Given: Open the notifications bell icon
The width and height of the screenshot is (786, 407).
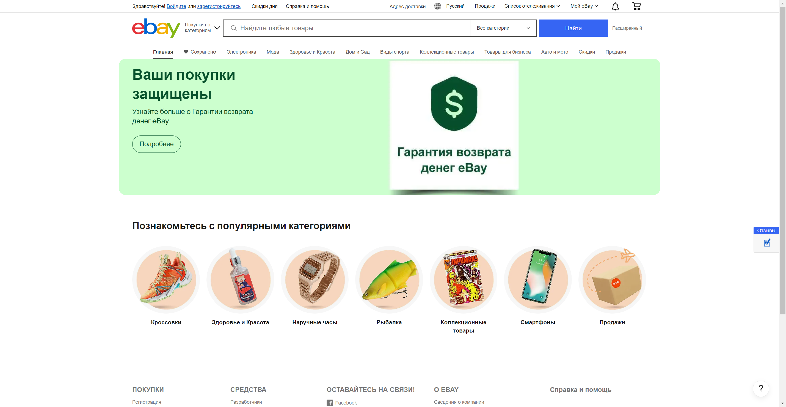Looking at the screenshot, I should pyautogui.click(x=615, y=6).
